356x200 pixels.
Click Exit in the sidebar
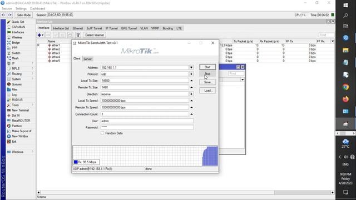(x=14, y=142)
